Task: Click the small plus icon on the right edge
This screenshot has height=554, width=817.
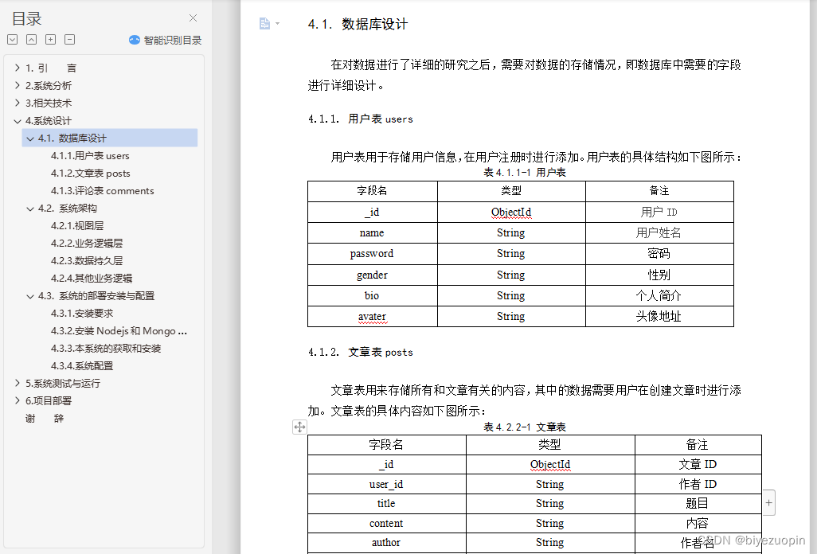Action: (x=768, y=502)
